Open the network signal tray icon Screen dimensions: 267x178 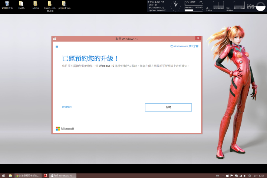tap(241, 176)
